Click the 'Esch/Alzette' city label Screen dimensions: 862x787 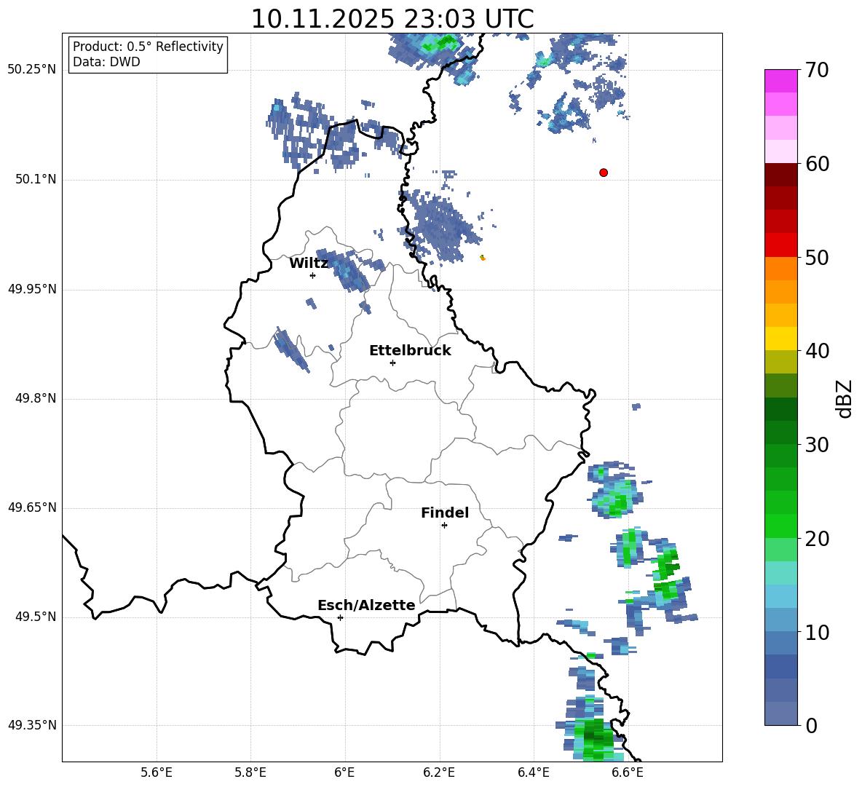point(366,605)
